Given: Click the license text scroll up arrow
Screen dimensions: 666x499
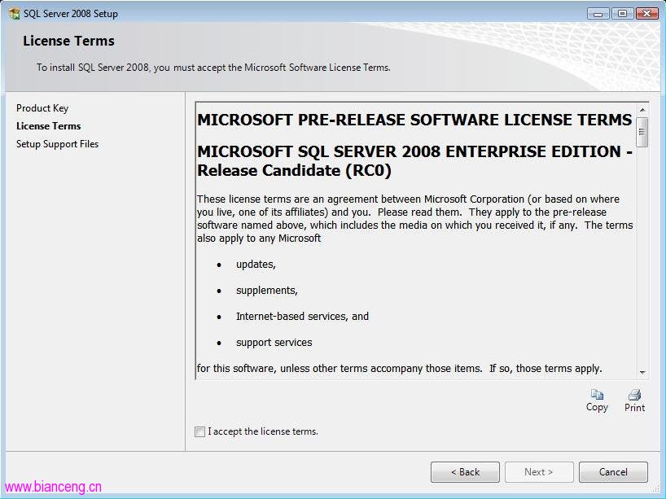Looking at the screenshot, I should [642, 110].
